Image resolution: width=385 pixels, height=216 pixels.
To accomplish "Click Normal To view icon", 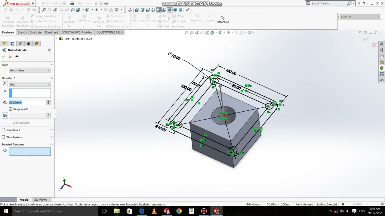I will (130, 10).
